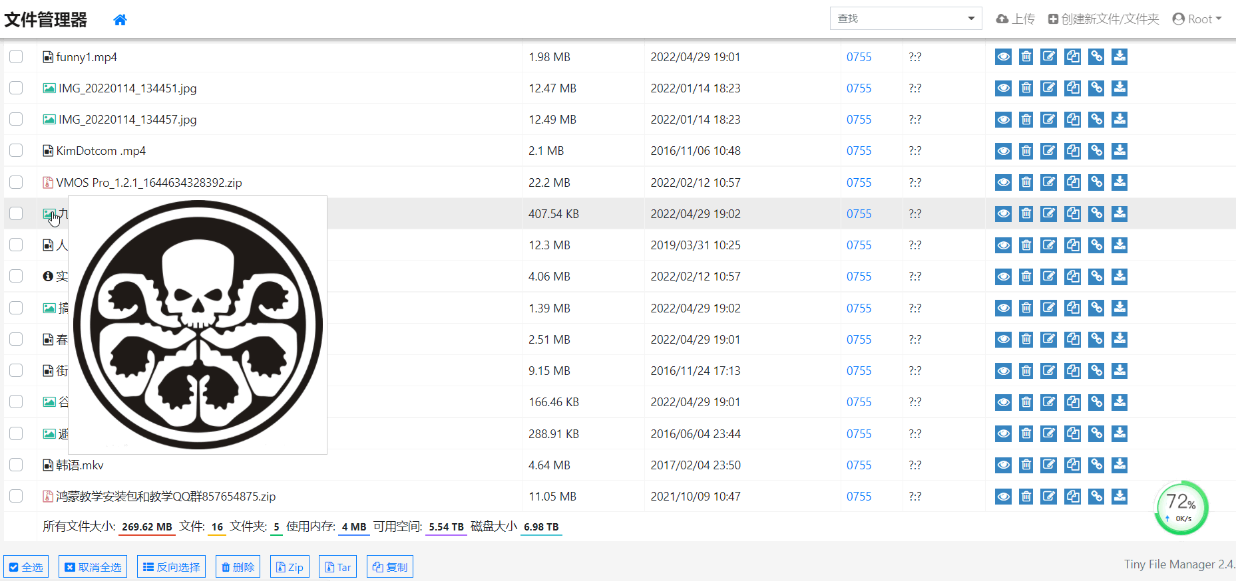
Task: Expand the 查找 search dropdown arrow
Action: pos(971,19)
